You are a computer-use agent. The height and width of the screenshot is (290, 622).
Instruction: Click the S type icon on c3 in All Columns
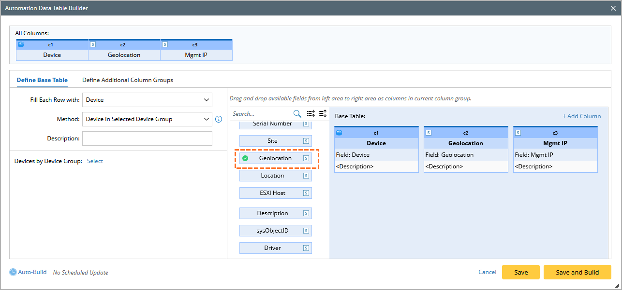(x=165, y=44)
